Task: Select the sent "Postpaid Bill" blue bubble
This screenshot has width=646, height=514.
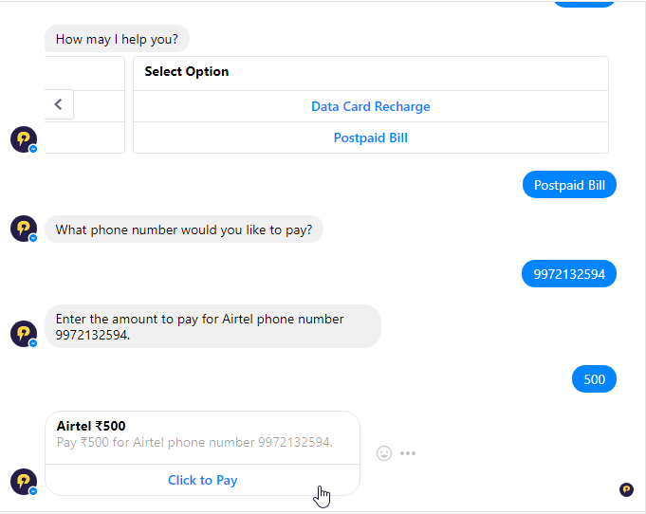Action: point(569,185)
